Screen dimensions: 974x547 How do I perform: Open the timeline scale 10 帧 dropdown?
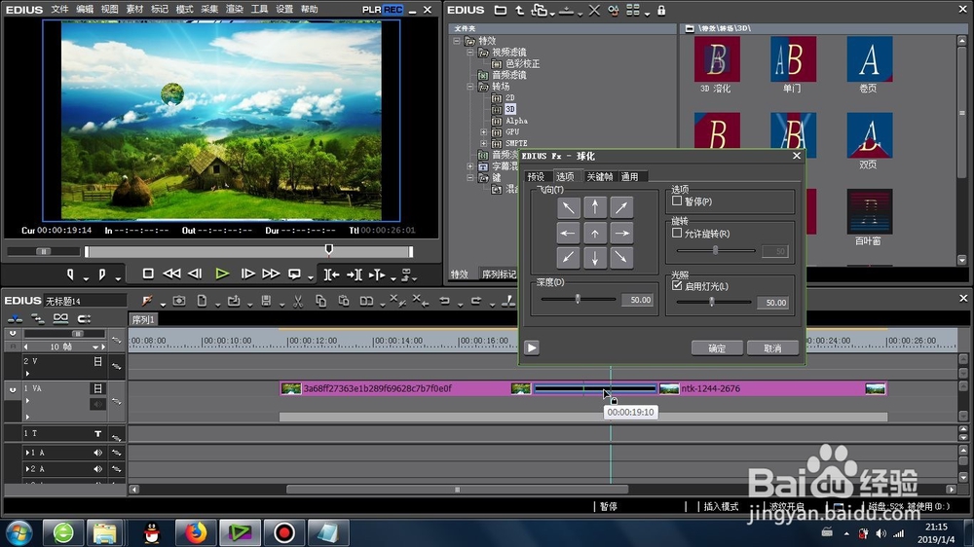95,347
